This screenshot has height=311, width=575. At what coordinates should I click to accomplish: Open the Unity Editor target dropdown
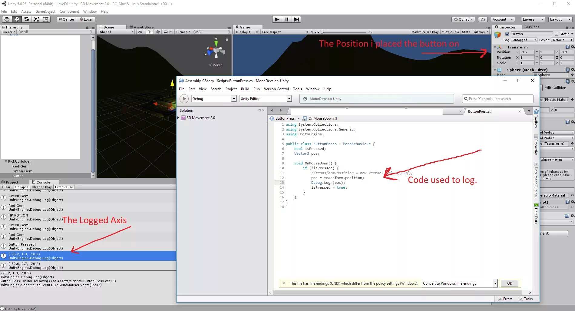[266, 99]
